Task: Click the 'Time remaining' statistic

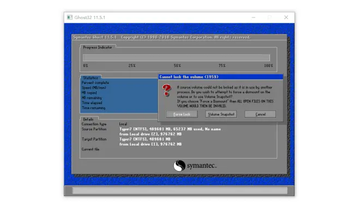Action: pos(93,108)
